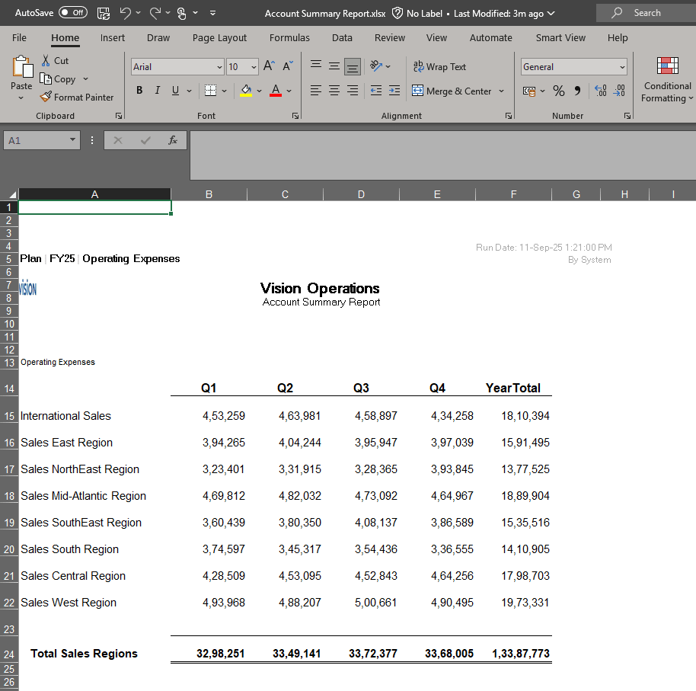
Task: Toggle the AutoSave switch
Action: [72, 13]
